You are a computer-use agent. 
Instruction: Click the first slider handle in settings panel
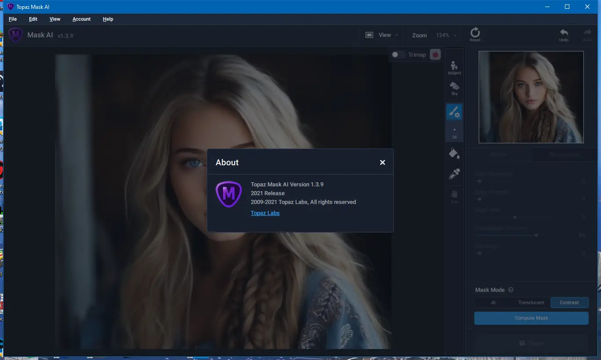pyautogui.click(x=480, y=181)
